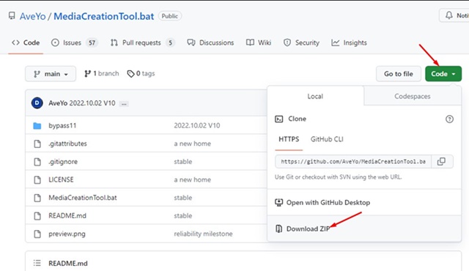
Task: Open the 'stable' commit for README.md
Action: point(183,216)
